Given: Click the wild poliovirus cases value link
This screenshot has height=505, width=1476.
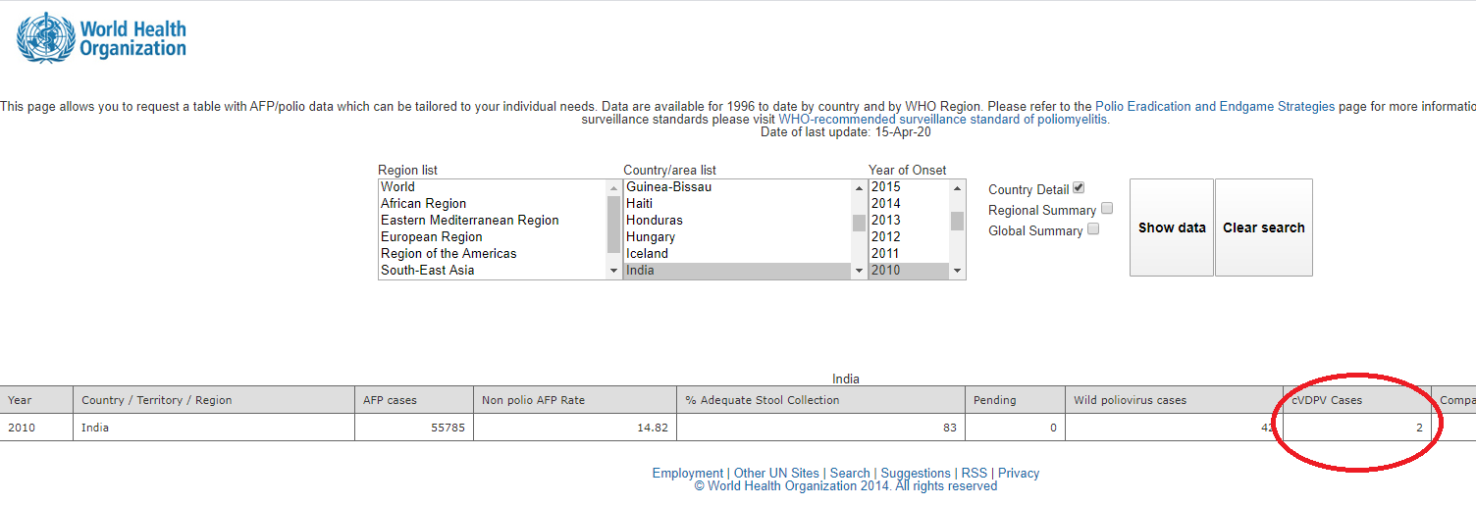Looking at the screenshot, I should [x=1267, y=428].
